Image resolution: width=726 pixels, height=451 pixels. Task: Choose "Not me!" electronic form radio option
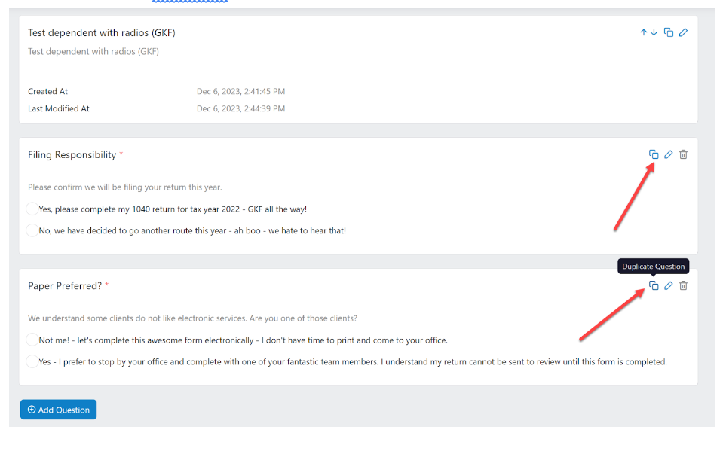pos(32,340)
